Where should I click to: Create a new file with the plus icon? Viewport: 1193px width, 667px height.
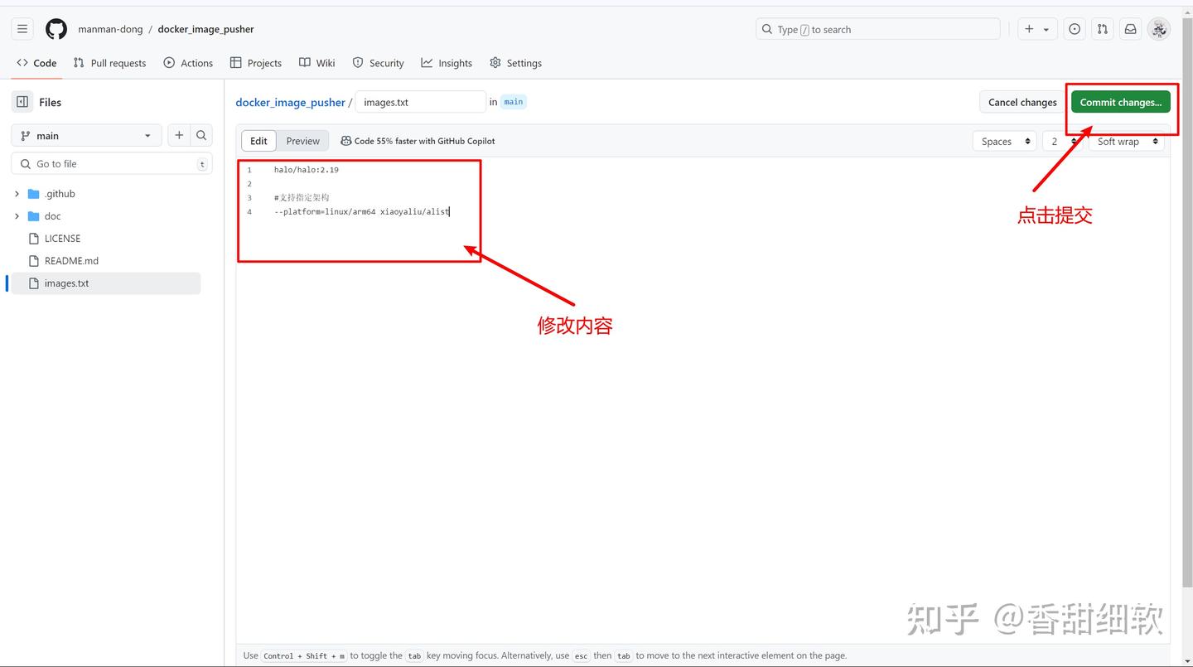click(x=178, y=134)
